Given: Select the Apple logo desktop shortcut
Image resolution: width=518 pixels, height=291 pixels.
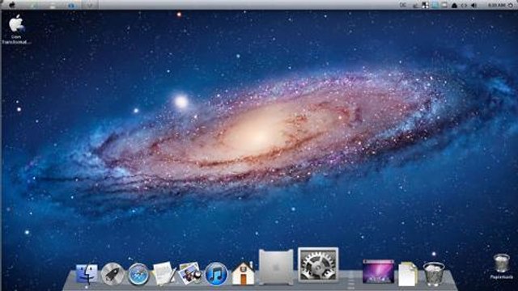Looking at the screenshot, I should (16, 29).
